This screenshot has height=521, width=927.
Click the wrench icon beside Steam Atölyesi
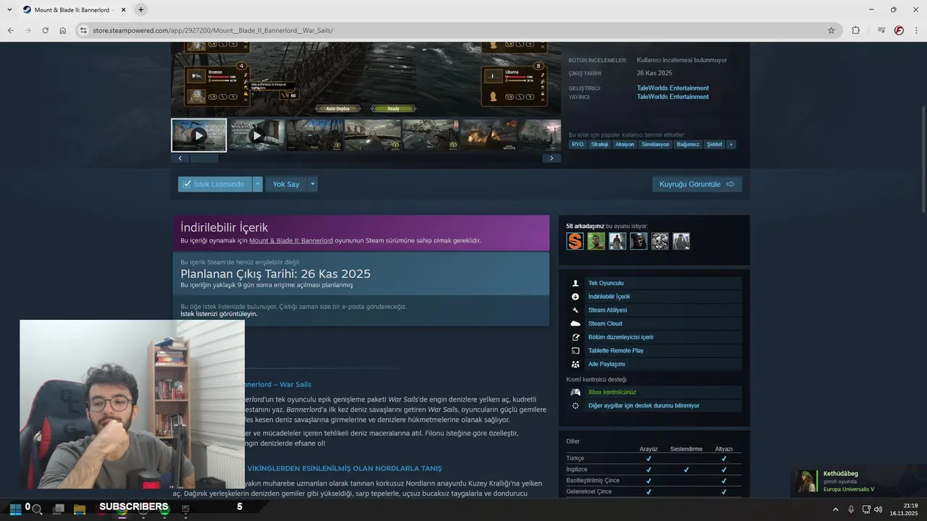tap(576, 310)
